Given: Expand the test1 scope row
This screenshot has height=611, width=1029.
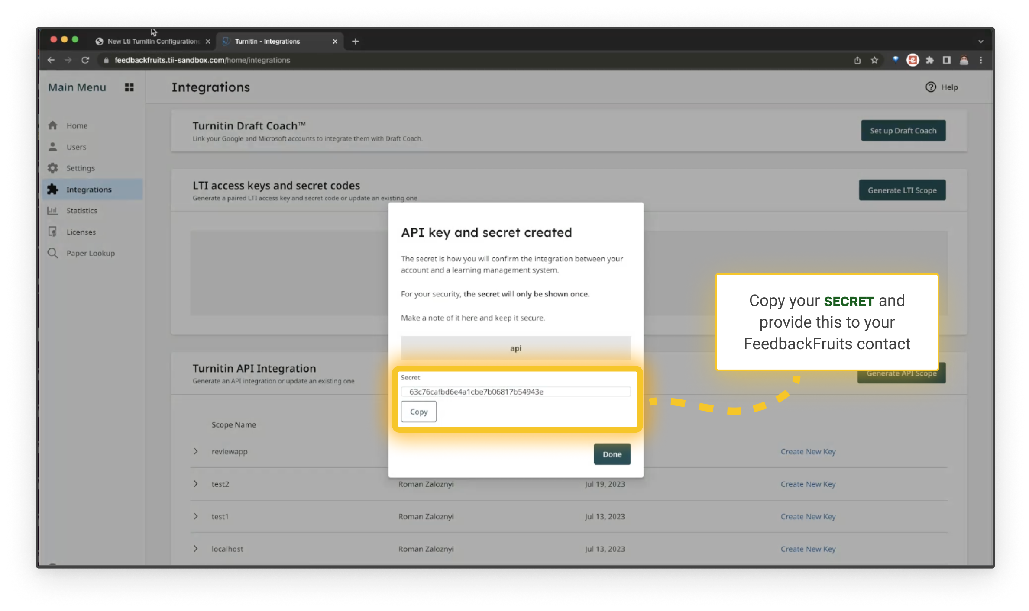Looking at the screenshot, I should click(x=196, y=516).
